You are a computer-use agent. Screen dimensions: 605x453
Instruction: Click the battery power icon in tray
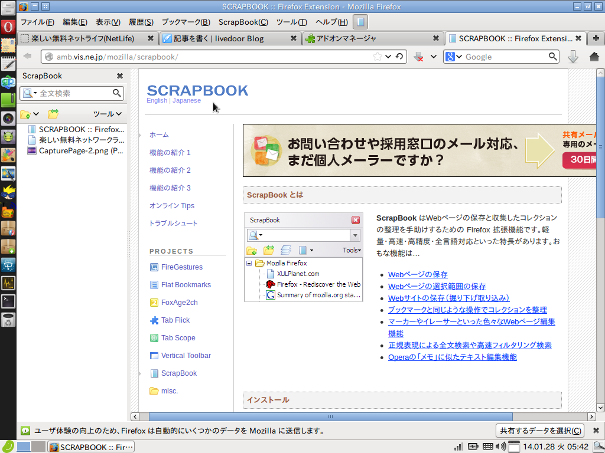pos(473,447)
